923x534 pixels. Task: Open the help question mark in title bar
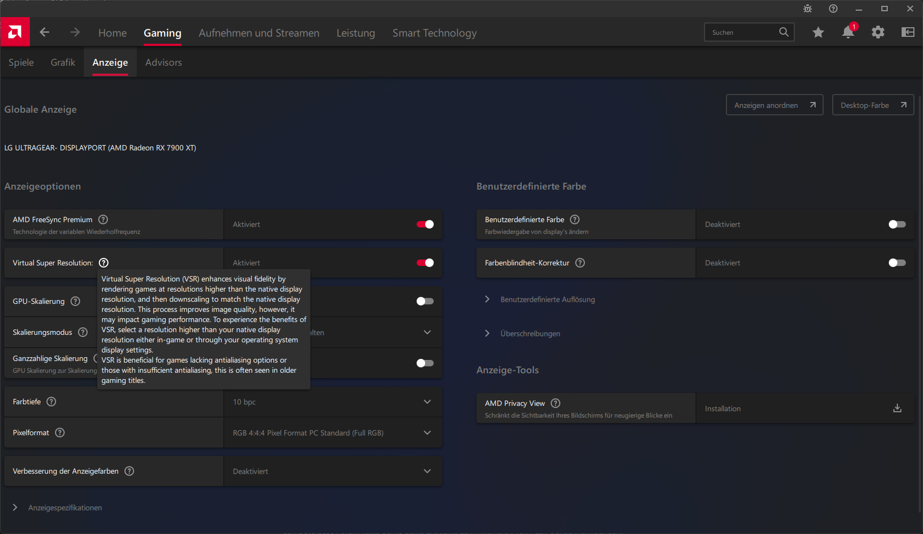click(x=833, y=9)
